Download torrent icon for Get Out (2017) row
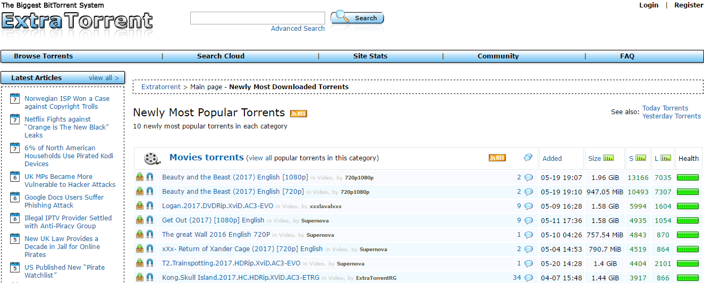The height and width of the screenshot is (283, 704). click(x=140, y=220)
